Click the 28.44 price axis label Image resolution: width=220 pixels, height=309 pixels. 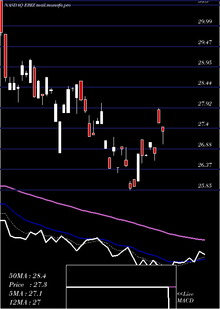pos(205,83)
